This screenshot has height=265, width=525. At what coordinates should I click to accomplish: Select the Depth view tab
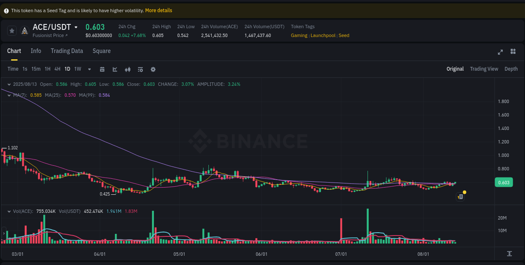(511, 69)
